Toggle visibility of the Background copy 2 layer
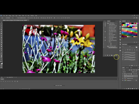Screen dimensions: 139x104 click(123, 76)
